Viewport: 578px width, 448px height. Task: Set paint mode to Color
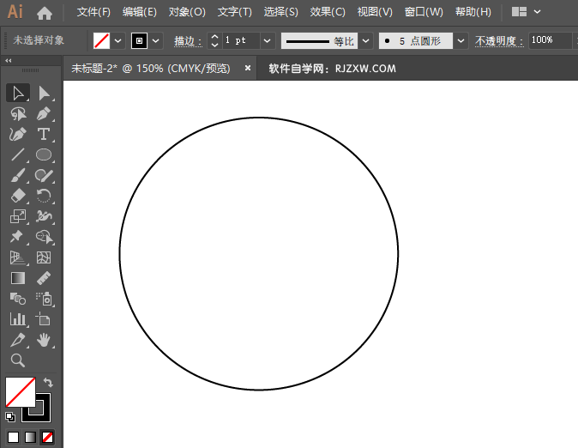pos(13,438)
